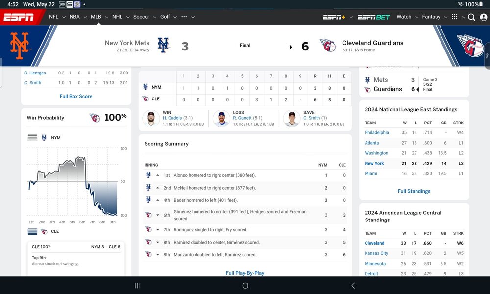Expand the Watch dropdown chevron
490x294 pixels.
(x=416, y=17)
